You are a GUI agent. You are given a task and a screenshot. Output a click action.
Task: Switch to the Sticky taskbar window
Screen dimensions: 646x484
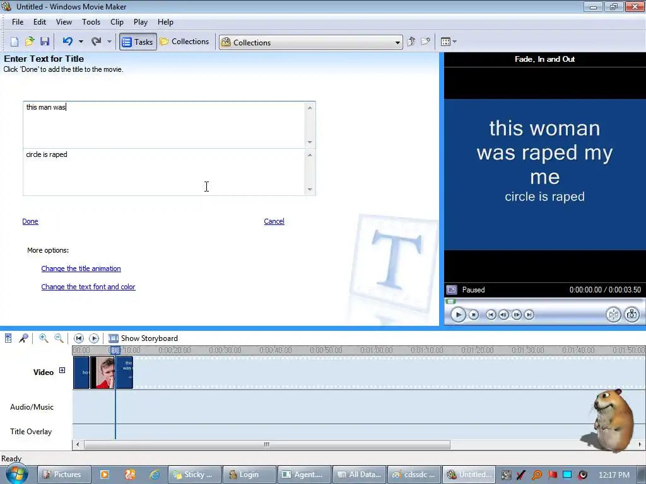[195, 475]
